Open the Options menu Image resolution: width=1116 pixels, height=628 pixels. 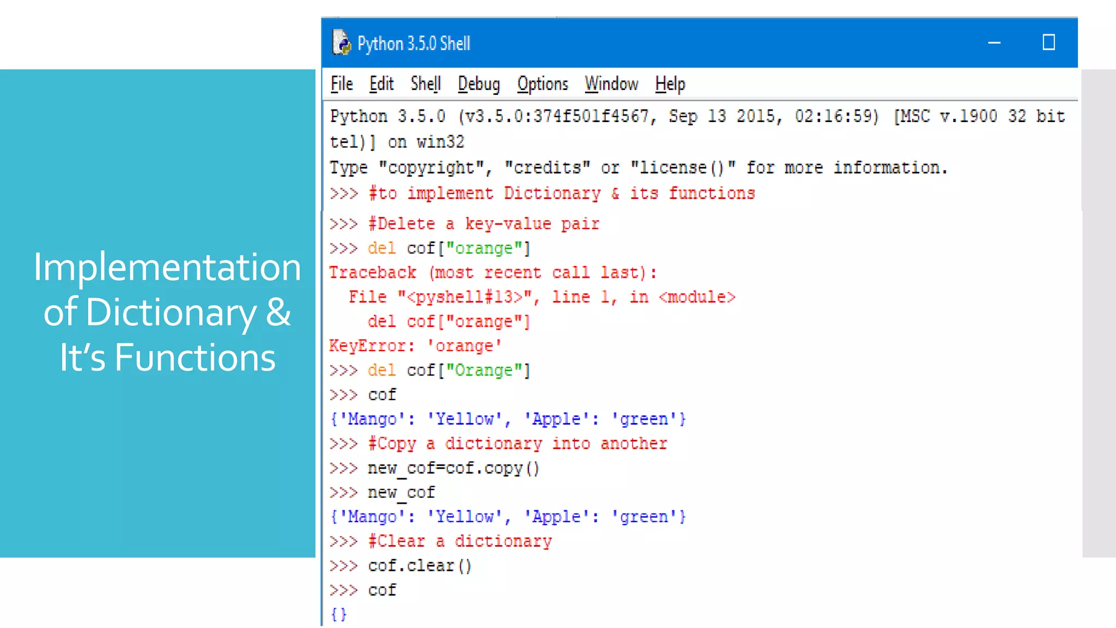point(543,84)
